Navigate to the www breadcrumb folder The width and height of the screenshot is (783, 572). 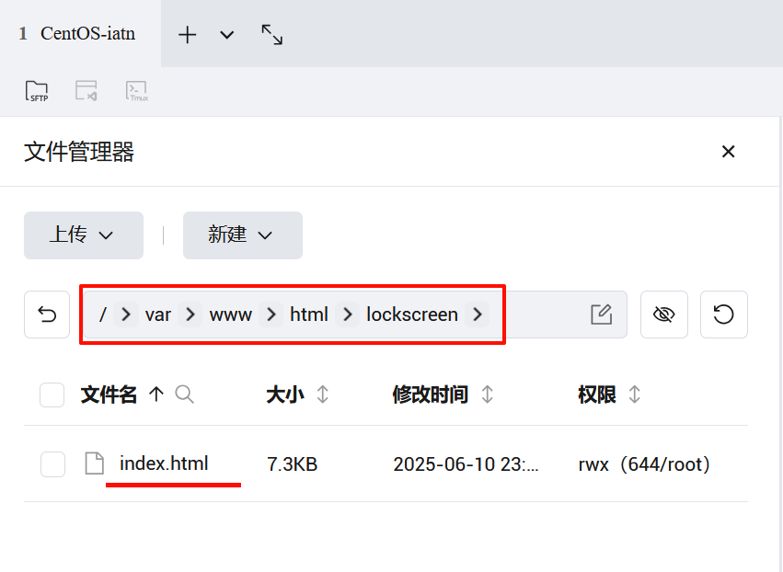tap(230, 315)
